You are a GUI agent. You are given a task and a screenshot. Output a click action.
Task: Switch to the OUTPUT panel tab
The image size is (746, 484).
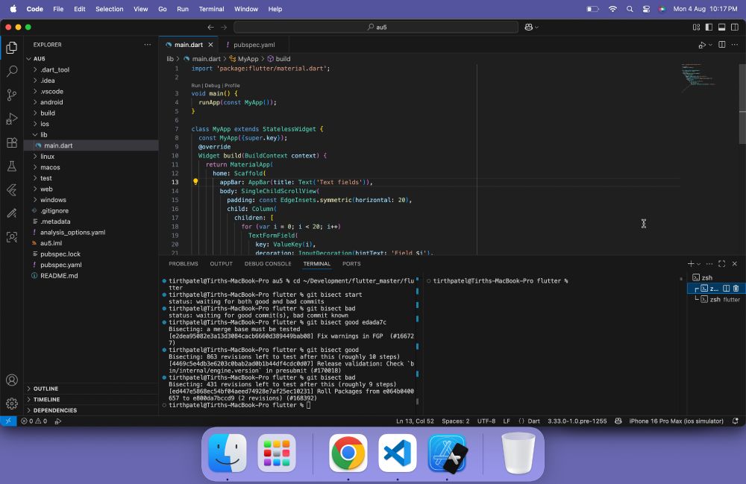pos(222,264)
